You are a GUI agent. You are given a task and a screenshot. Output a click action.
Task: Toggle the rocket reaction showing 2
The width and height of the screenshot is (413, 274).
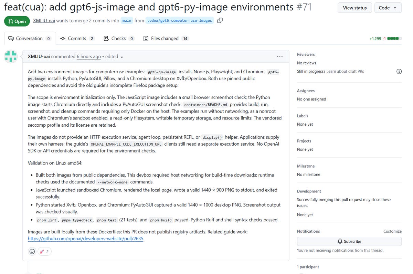(x=44, y=251)
